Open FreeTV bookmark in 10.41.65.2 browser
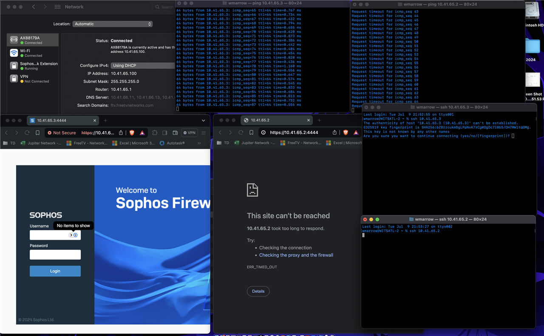 tap(300, 143)
